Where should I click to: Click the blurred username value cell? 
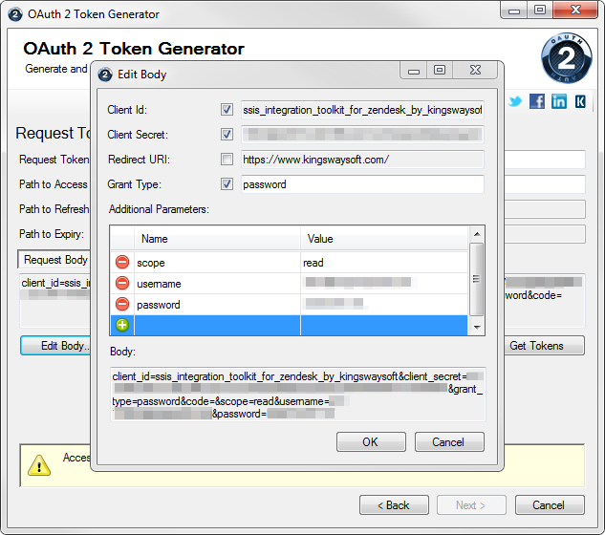coord(384,284)
